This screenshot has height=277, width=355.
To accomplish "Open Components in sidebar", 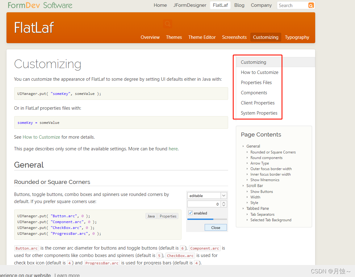I will click(254, 93).
